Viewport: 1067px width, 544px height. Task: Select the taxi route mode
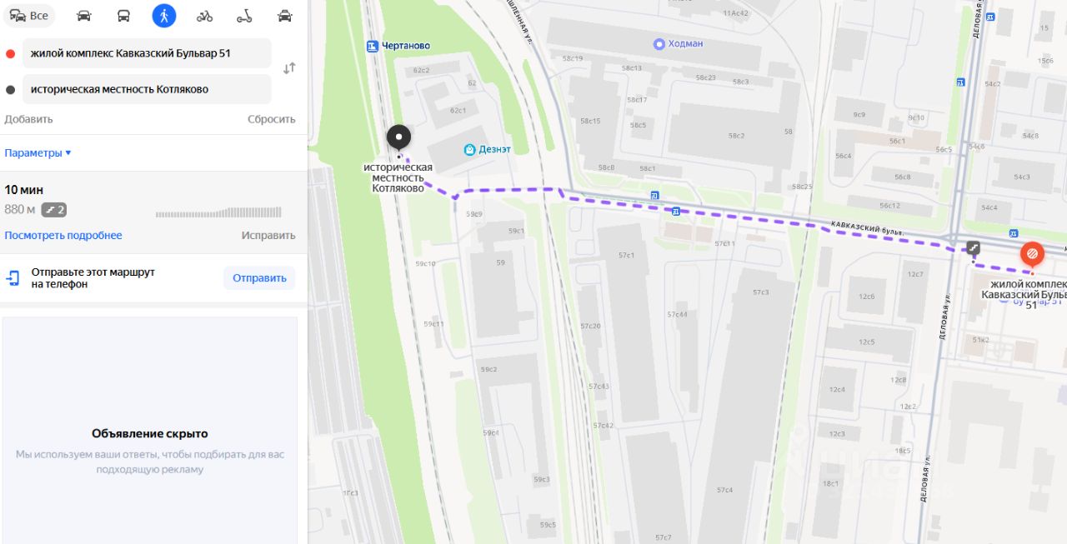[285, 16]
